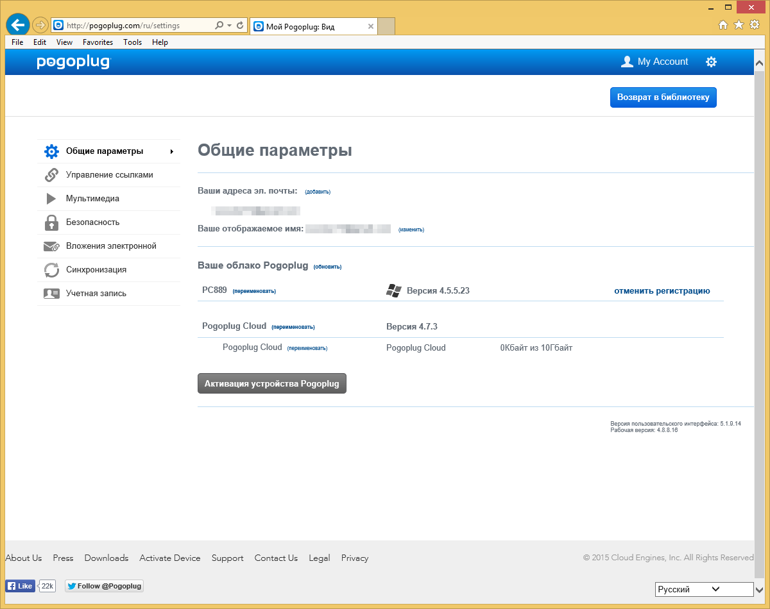This screenshot has width=770, height=609.
Task: Click the search magnifier in address bar
Action: pos(219,26)
